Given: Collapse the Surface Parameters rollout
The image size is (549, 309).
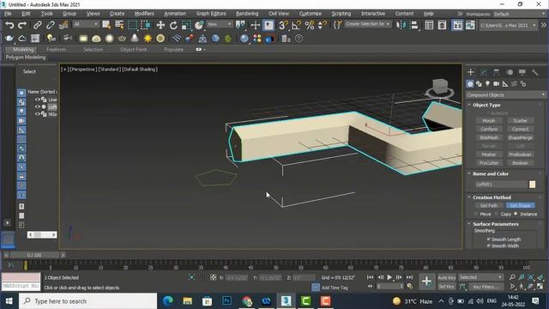Looking at the screenshot, I should point(496,224).
